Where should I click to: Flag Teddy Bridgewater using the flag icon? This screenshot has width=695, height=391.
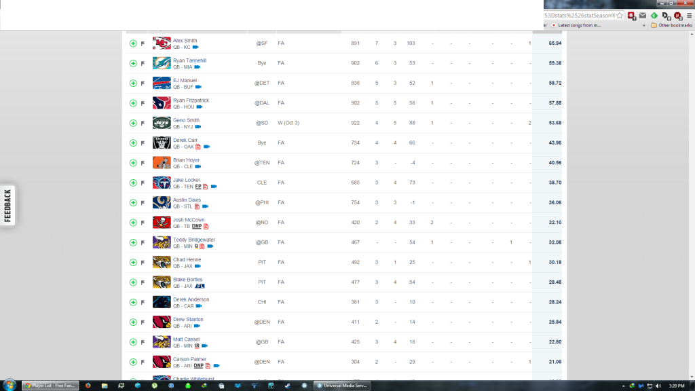tap(143, 242)
